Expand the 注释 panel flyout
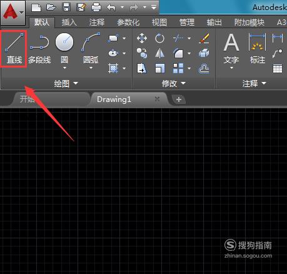Image resolution: width=287 pixels, height=274 pixels. [254, 83]
